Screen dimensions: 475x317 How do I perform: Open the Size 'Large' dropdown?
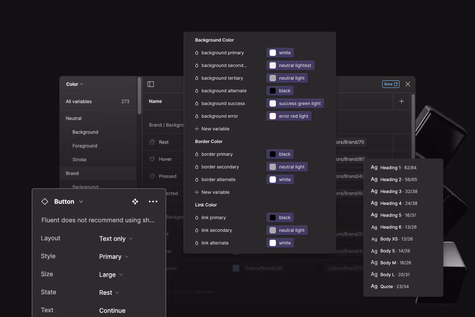point(111,275)
